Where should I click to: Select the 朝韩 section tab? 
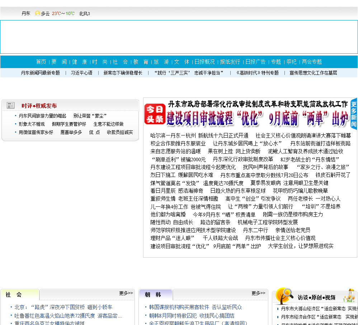[156, 295]
